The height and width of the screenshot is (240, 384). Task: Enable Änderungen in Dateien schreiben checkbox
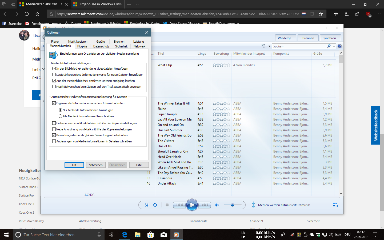click(x=54, y=141)
